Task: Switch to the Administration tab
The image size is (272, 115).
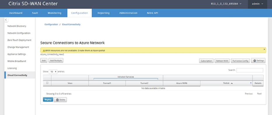Action: (x=128, y=13)
